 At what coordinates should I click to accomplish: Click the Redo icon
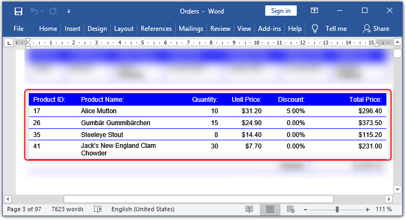coord(53,11)
